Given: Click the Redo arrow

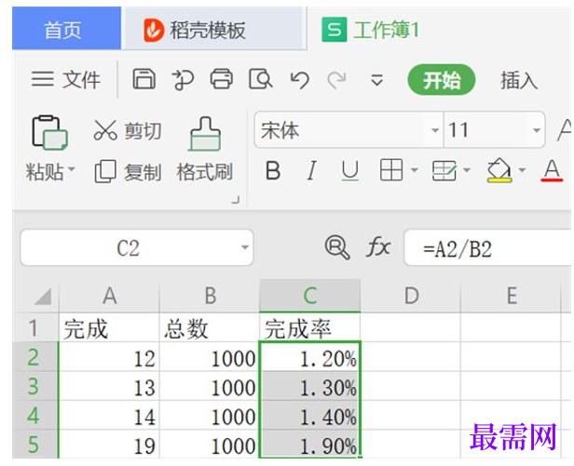Looking at the screenshot, I should click(x=336, y=80).
